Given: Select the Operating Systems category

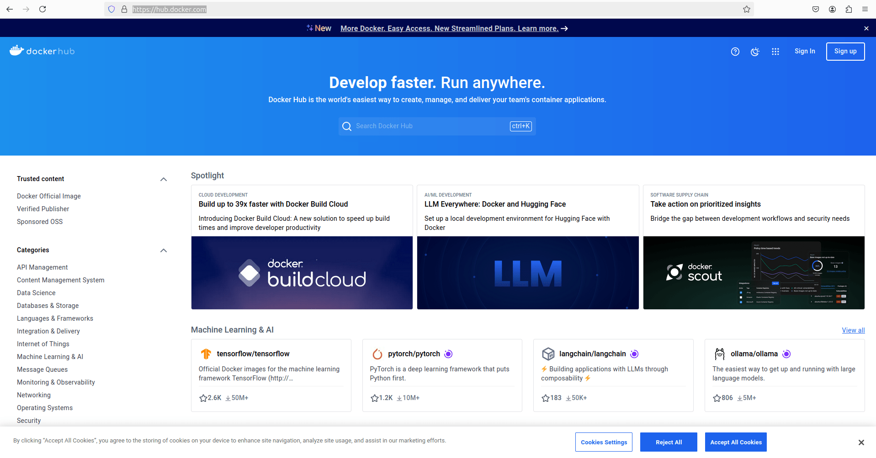Looking at the screenshot, I should coord(45,408).
